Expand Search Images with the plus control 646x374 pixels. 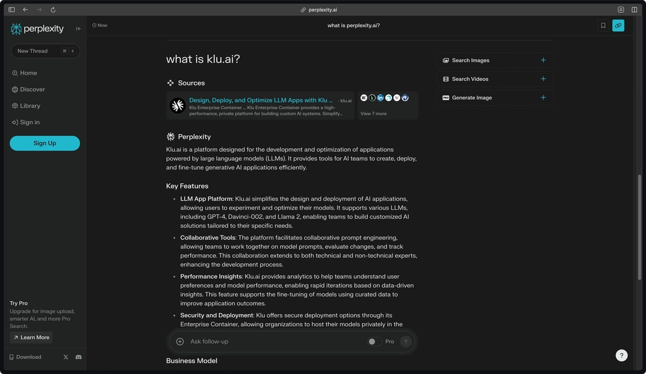[x=543, y=60]
